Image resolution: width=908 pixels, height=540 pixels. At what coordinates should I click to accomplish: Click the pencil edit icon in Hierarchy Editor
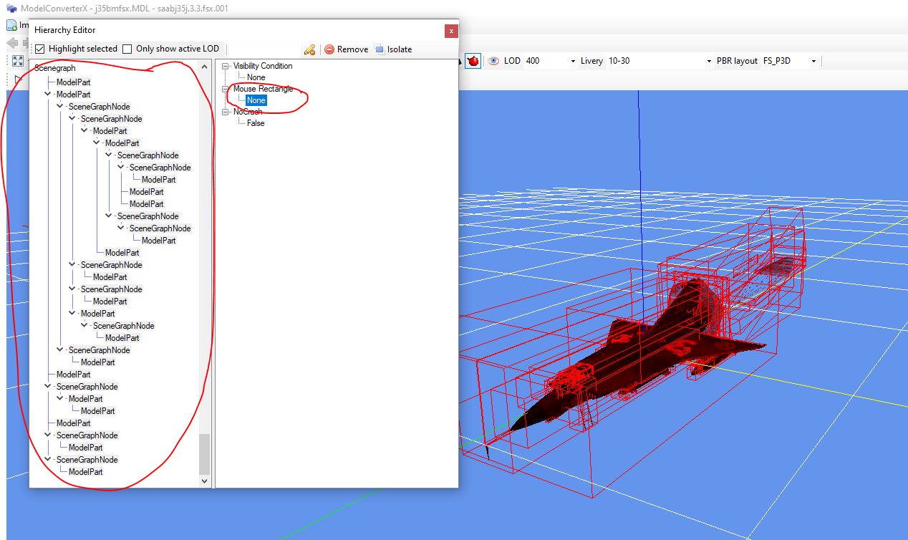[309, 49]
